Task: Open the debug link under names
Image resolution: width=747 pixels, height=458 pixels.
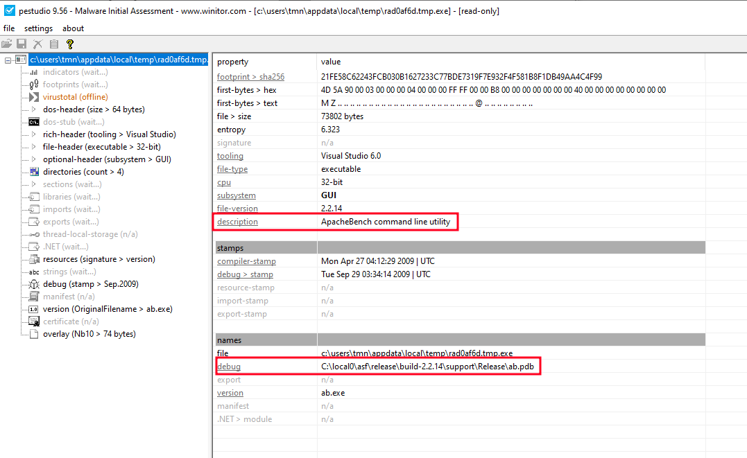Action: 229,366
